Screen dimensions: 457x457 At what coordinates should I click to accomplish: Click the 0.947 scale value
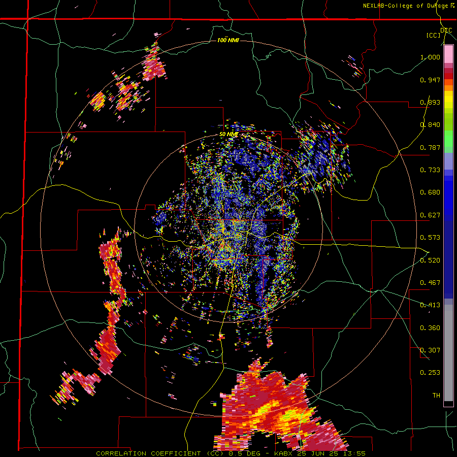point(430,80)
